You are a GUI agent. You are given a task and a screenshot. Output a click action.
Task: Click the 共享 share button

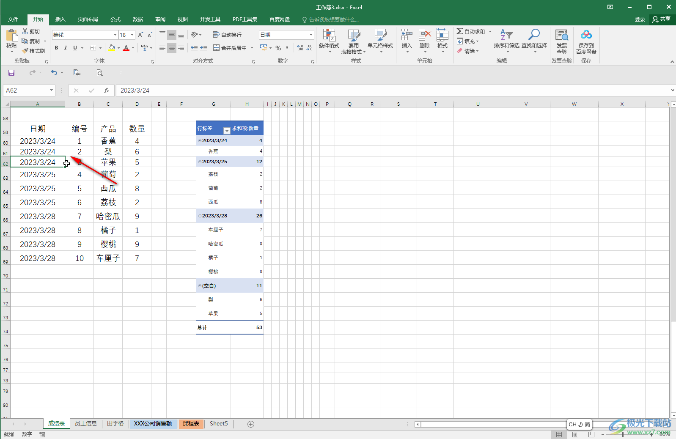tap(662, 19)
